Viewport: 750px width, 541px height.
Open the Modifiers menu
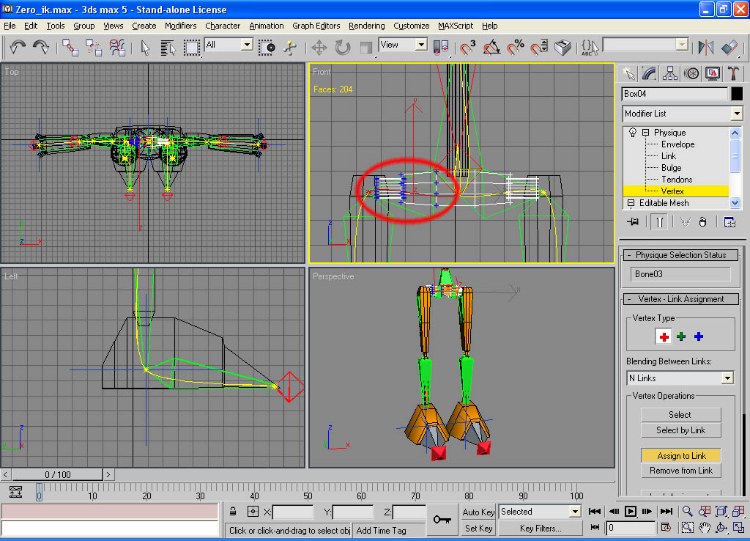(x=180, y=26)
